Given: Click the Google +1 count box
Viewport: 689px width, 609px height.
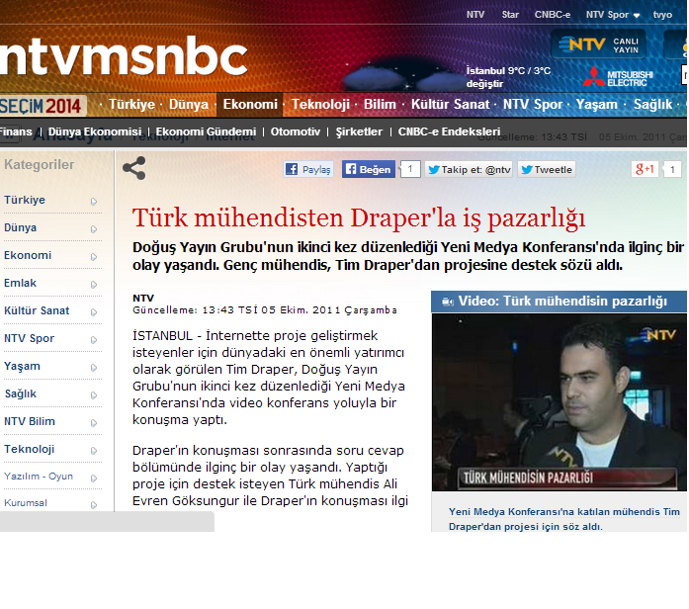Looking at the screenshot, I should 672,170.
